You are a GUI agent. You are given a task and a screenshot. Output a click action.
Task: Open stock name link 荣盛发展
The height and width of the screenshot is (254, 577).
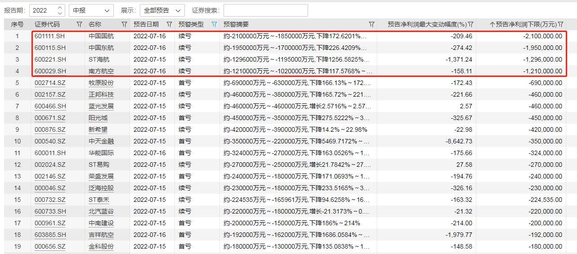click(101, 176)
